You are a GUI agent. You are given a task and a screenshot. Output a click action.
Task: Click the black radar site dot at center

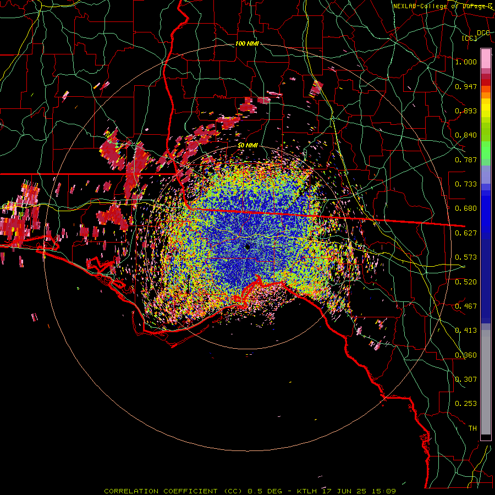[x=248, y=246]
